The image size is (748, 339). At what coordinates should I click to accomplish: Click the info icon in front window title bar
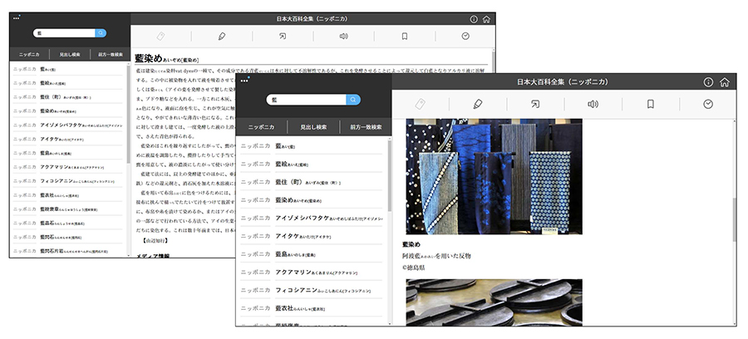[x=708, y=82]
